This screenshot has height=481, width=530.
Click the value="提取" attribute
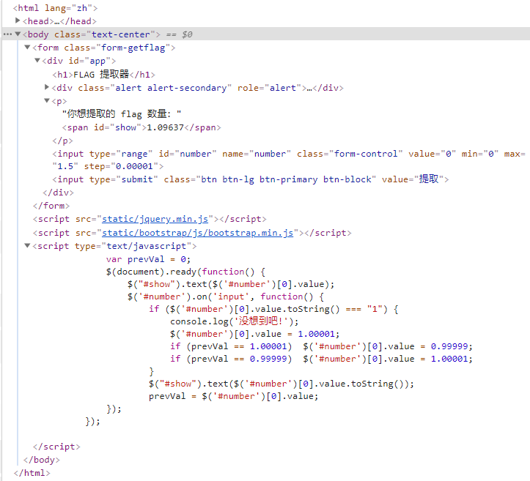tap(413, 179)
